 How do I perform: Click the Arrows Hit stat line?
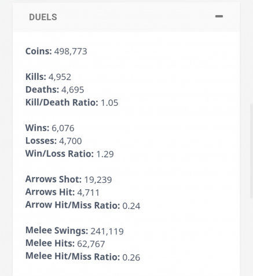(x=63, y=192)
